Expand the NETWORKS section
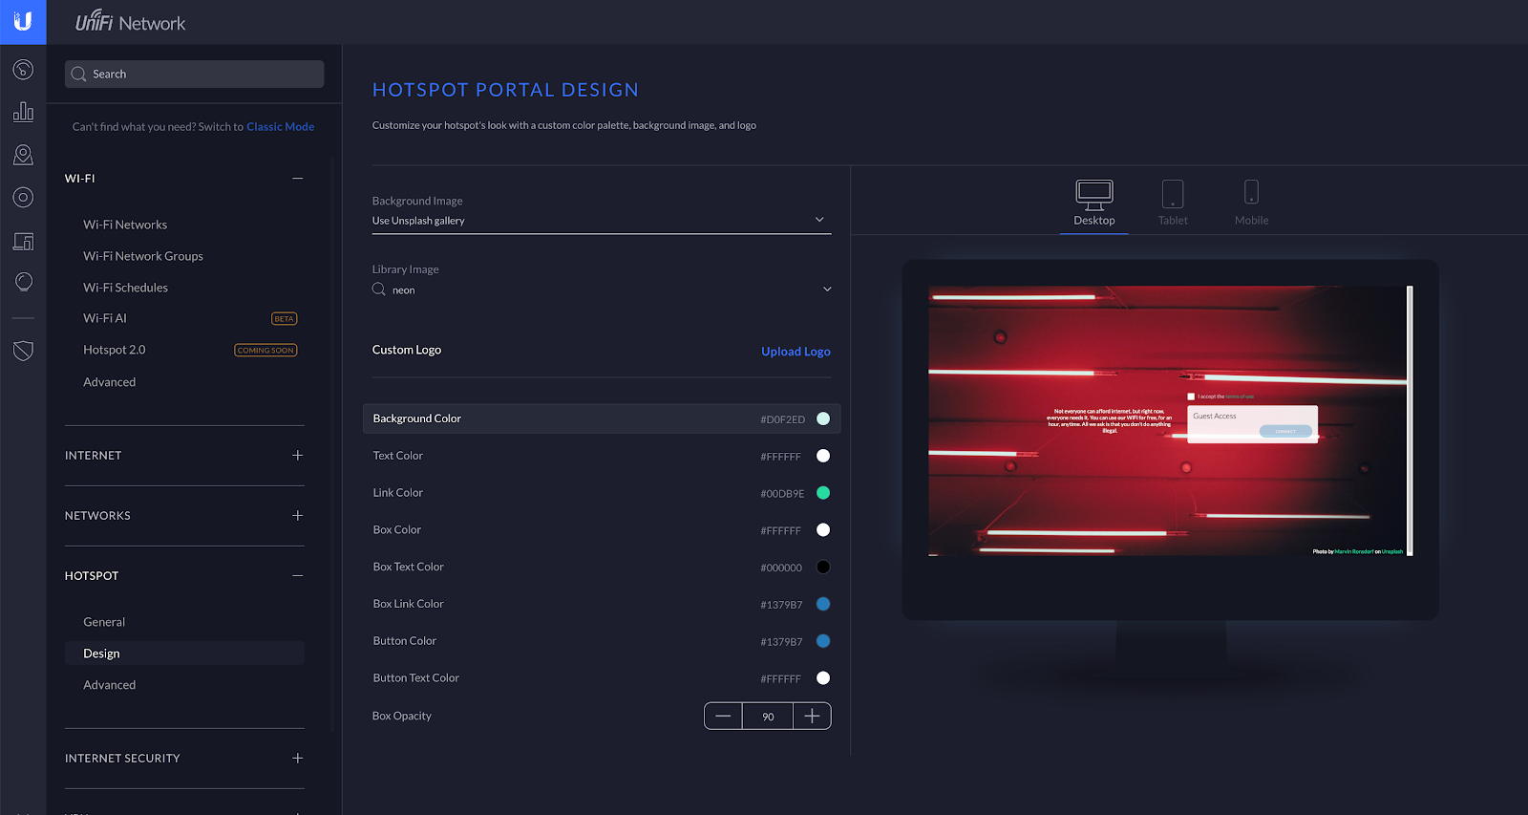Viewport: 1528px width, 815px height. (298, 516)
